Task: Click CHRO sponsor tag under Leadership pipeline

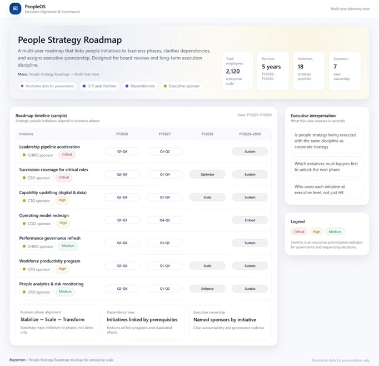Action: pyautogui.click(x=38, y=155)
